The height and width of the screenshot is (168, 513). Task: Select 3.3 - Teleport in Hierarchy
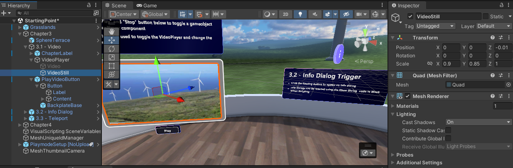tap(52, 118)
